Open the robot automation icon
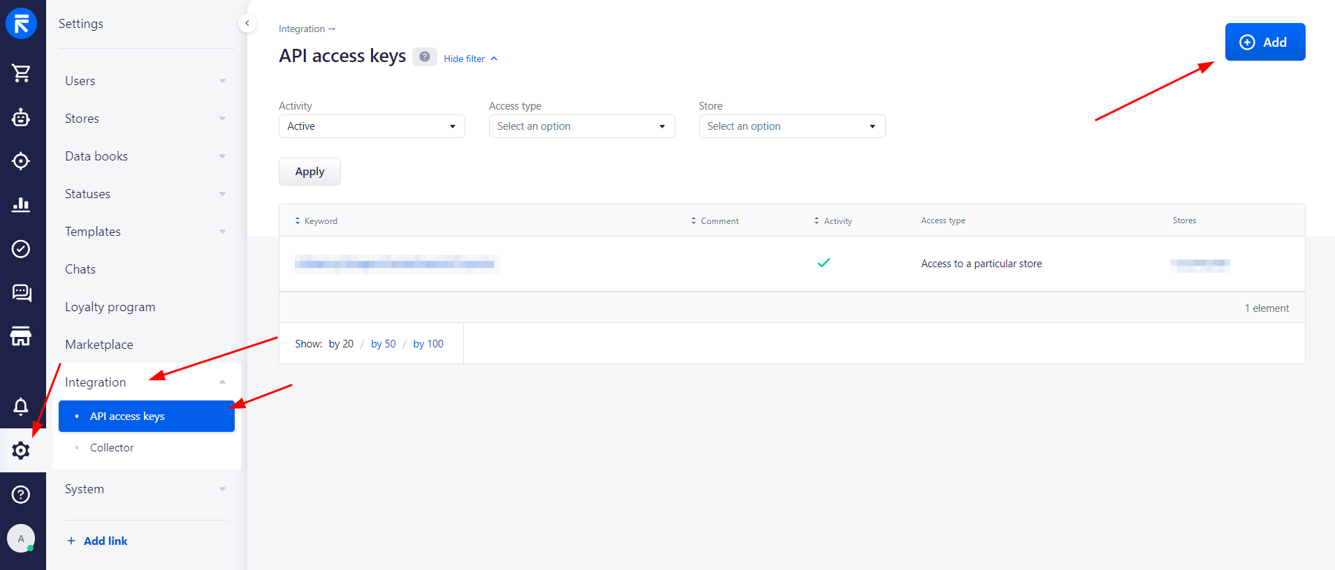The height and width of the screenshot is (570, 1335). [21, 117]
